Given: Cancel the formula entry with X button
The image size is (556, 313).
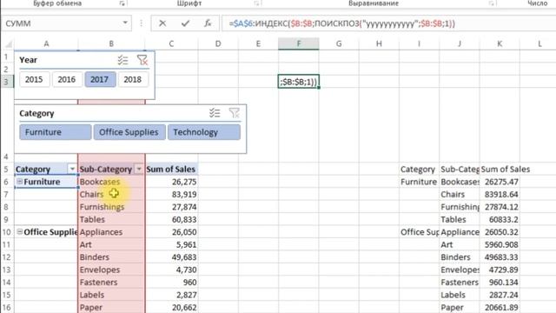Looking at the screenshot, I should (x=162, y=23).
